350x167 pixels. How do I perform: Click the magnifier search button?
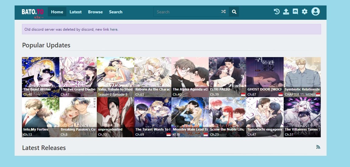click(234, 12)
